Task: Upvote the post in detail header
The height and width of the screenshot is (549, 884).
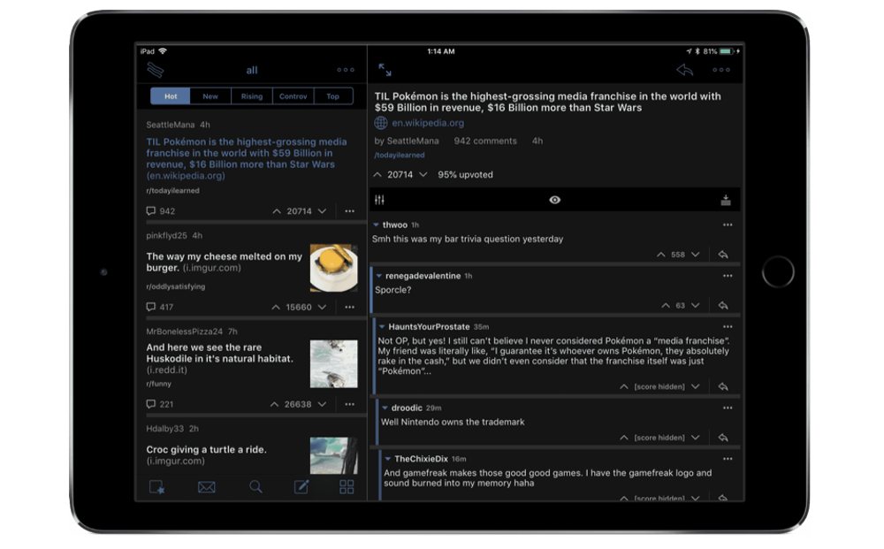Action: (377, 175)
